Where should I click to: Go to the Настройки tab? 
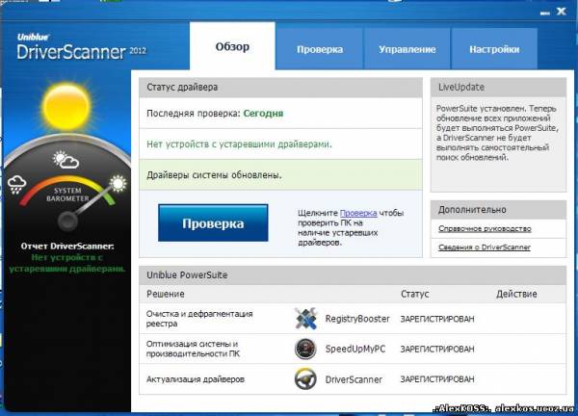pyautogui.click(x=494, y=49)
